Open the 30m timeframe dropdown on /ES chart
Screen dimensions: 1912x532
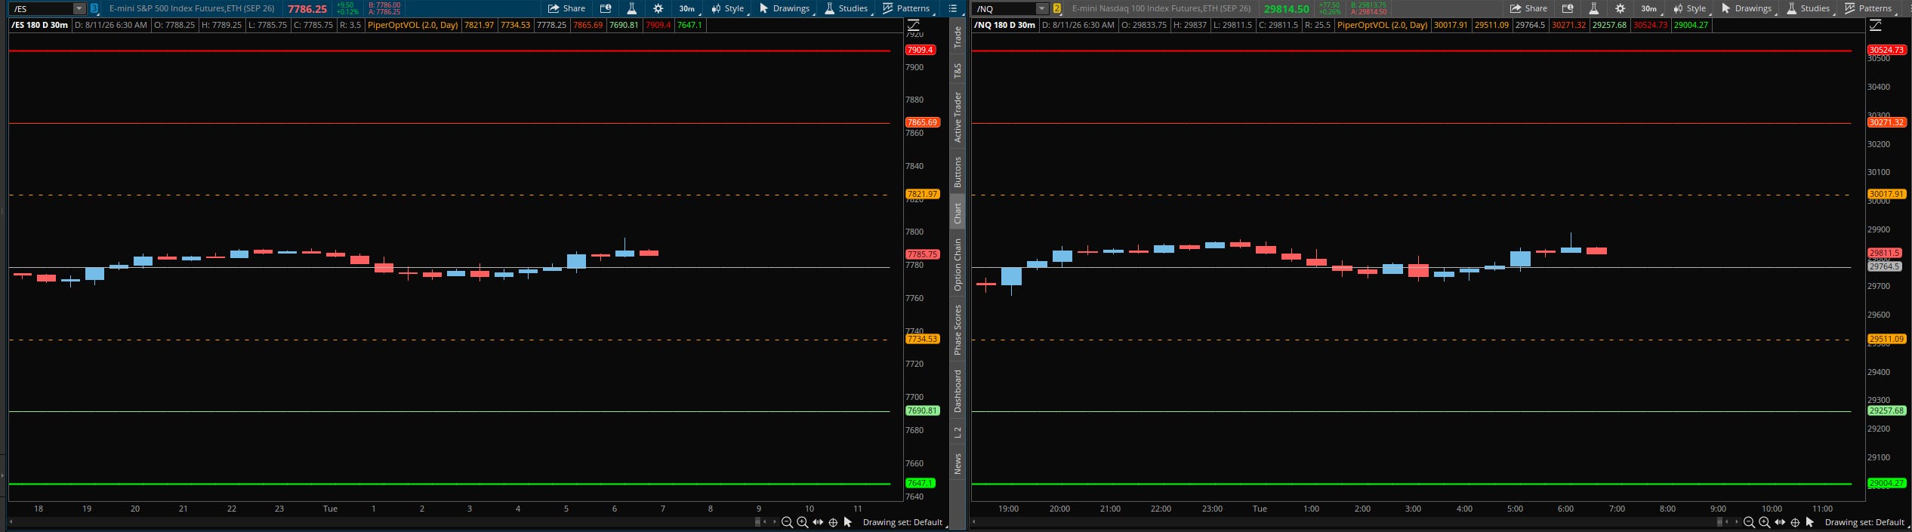[x=688, y=8]
